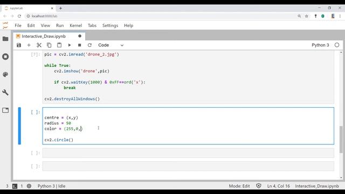
Task: Click the terminal count icon in status bar
Action: click(x=15, y=186)
